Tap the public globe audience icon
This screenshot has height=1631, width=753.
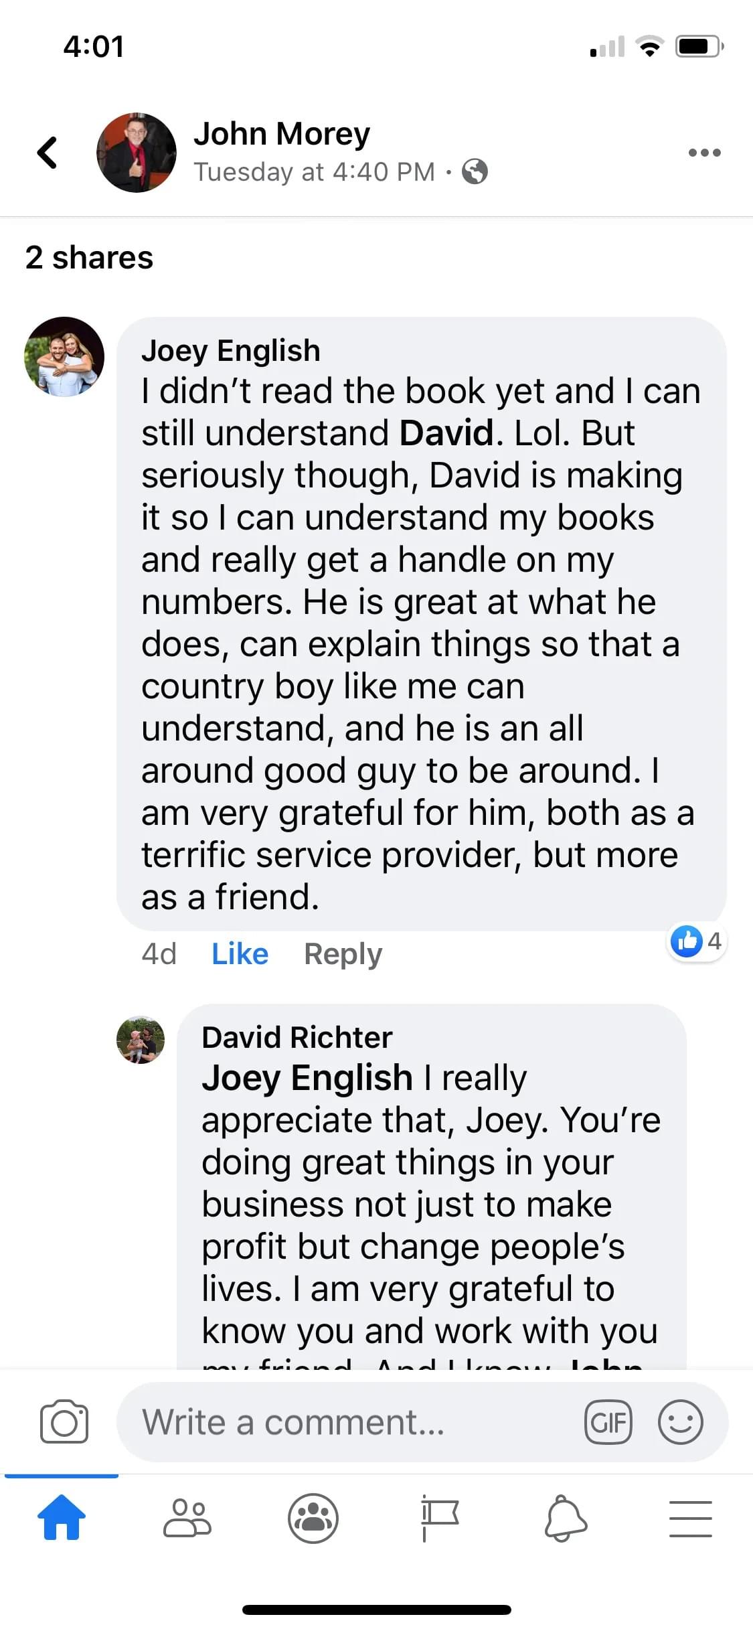(x=475, y=172)
